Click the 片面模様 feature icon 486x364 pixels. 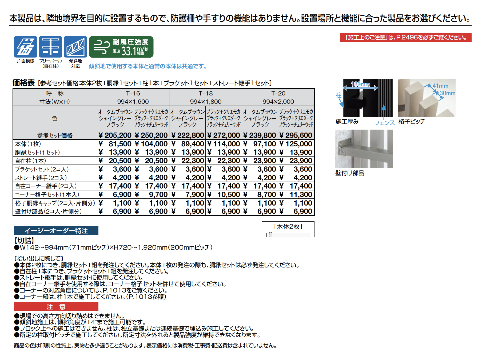(x=25, y=47)
